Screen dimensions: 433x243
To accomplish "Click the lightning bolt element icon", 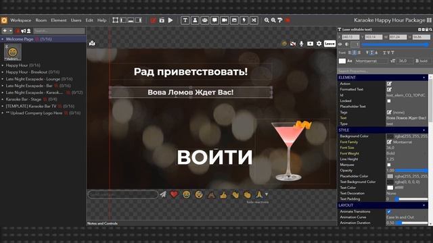I will click(x=244, y=20).
